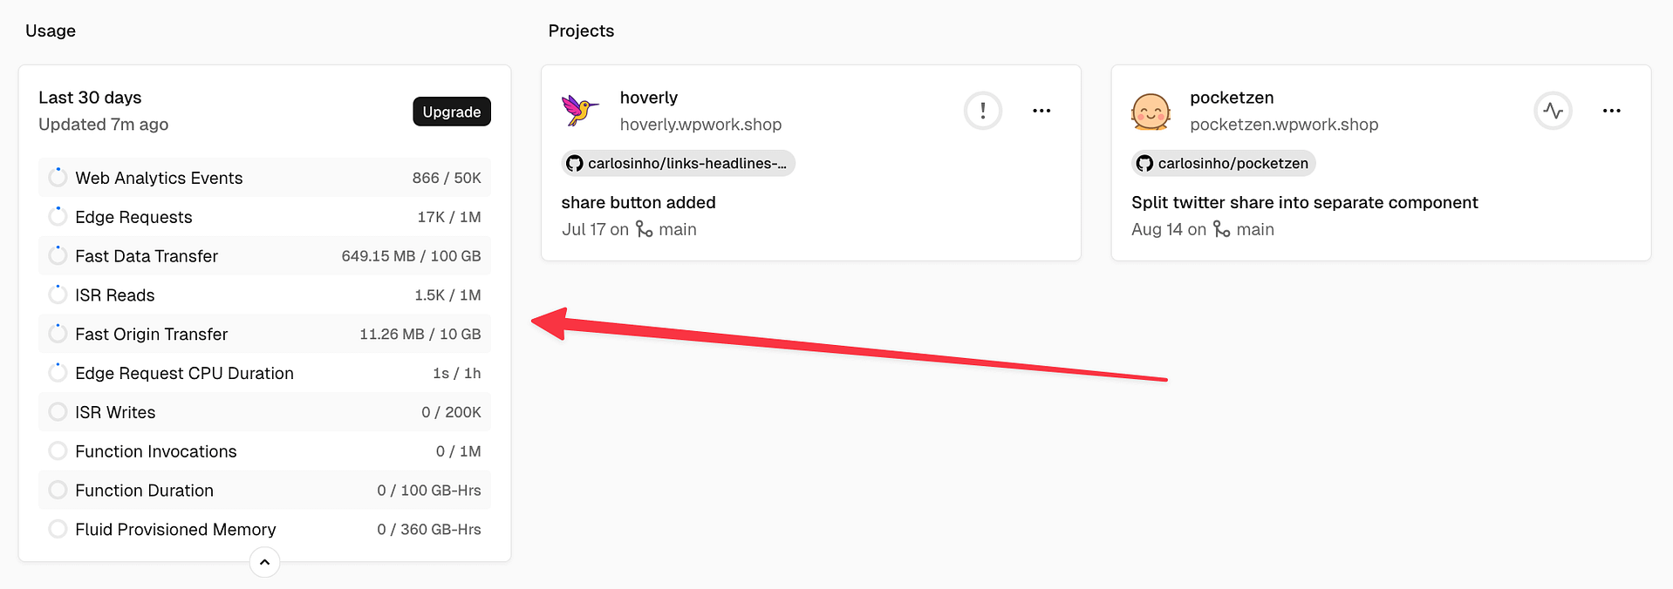Select the Function Invocations usage row
Viewport: 1673px width, 589px height.
pos(264,450)
